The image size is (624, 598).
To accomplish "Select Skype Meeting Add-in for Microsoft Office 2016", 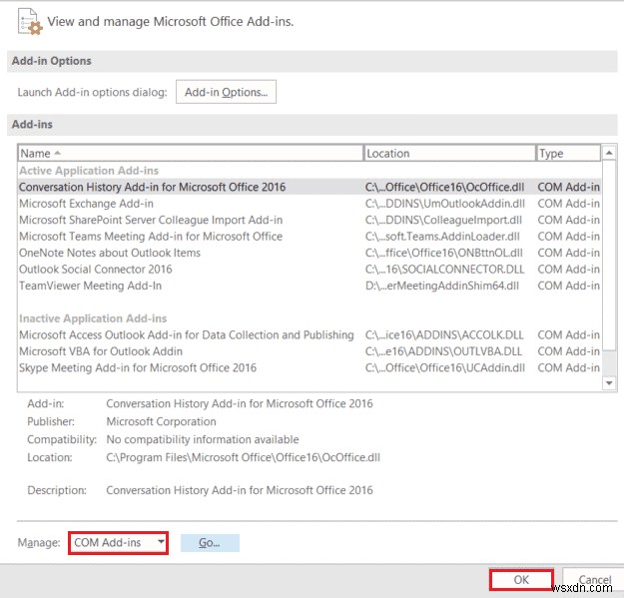I will tap(310, 368).
